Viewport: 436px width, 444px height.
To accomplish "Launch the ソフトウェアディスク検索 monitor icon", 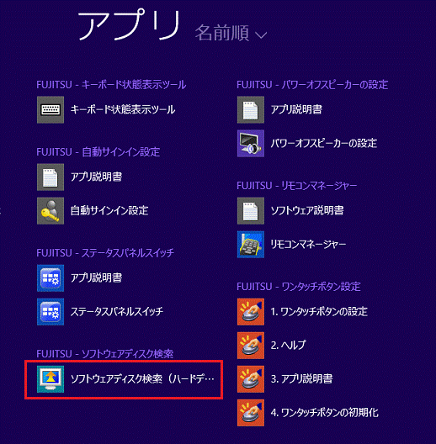I will tap(51, 379).
